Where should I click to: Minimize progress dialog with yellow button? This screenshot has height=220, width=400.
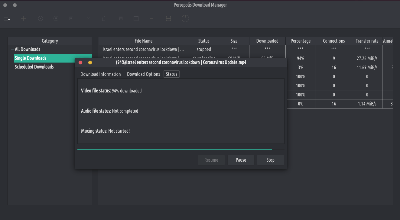click(90, 63)
